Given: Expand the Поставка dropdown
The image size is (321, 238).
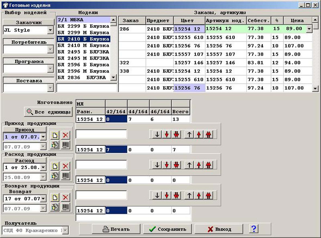Looking at the screenshot, I should (x=51, y=88).
